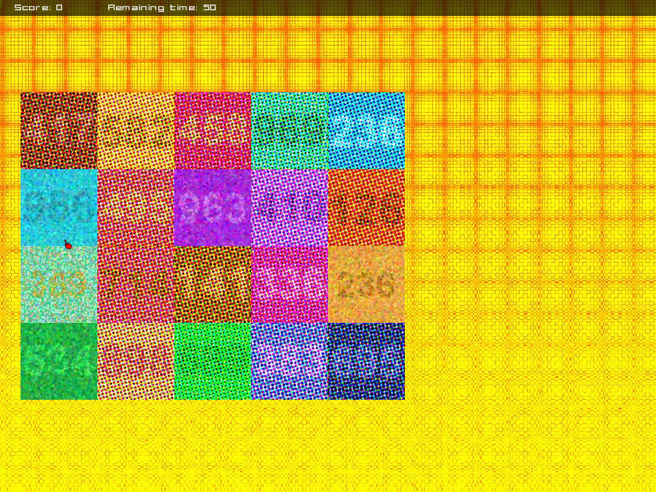This screenshot has width=656, height=492.
Task: Select the pale yellow tile left of bright green
Action: (x=136, y=361)
